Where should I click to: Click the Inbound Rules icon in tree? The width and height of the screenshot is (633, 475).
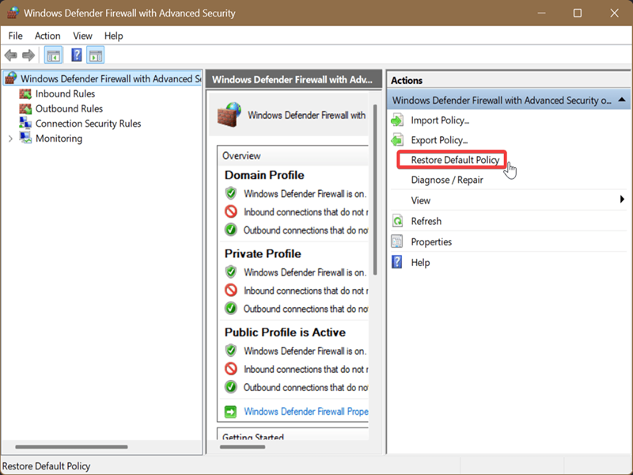pos(25,93)
